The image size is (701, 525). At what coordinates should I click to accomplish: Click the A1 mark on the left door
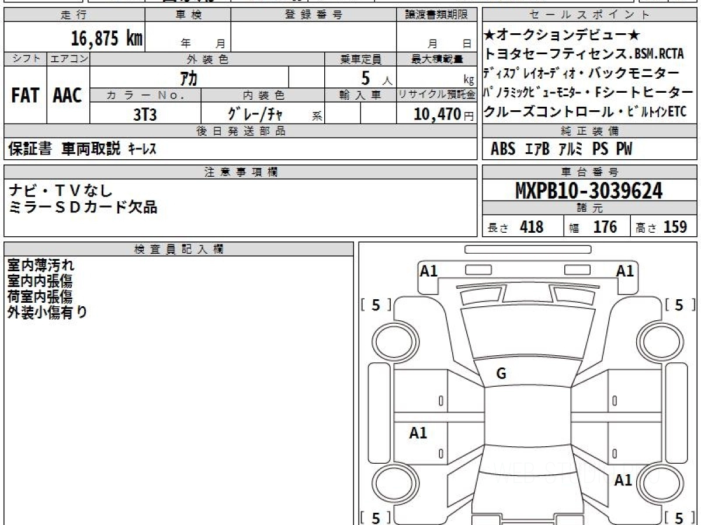418,433
